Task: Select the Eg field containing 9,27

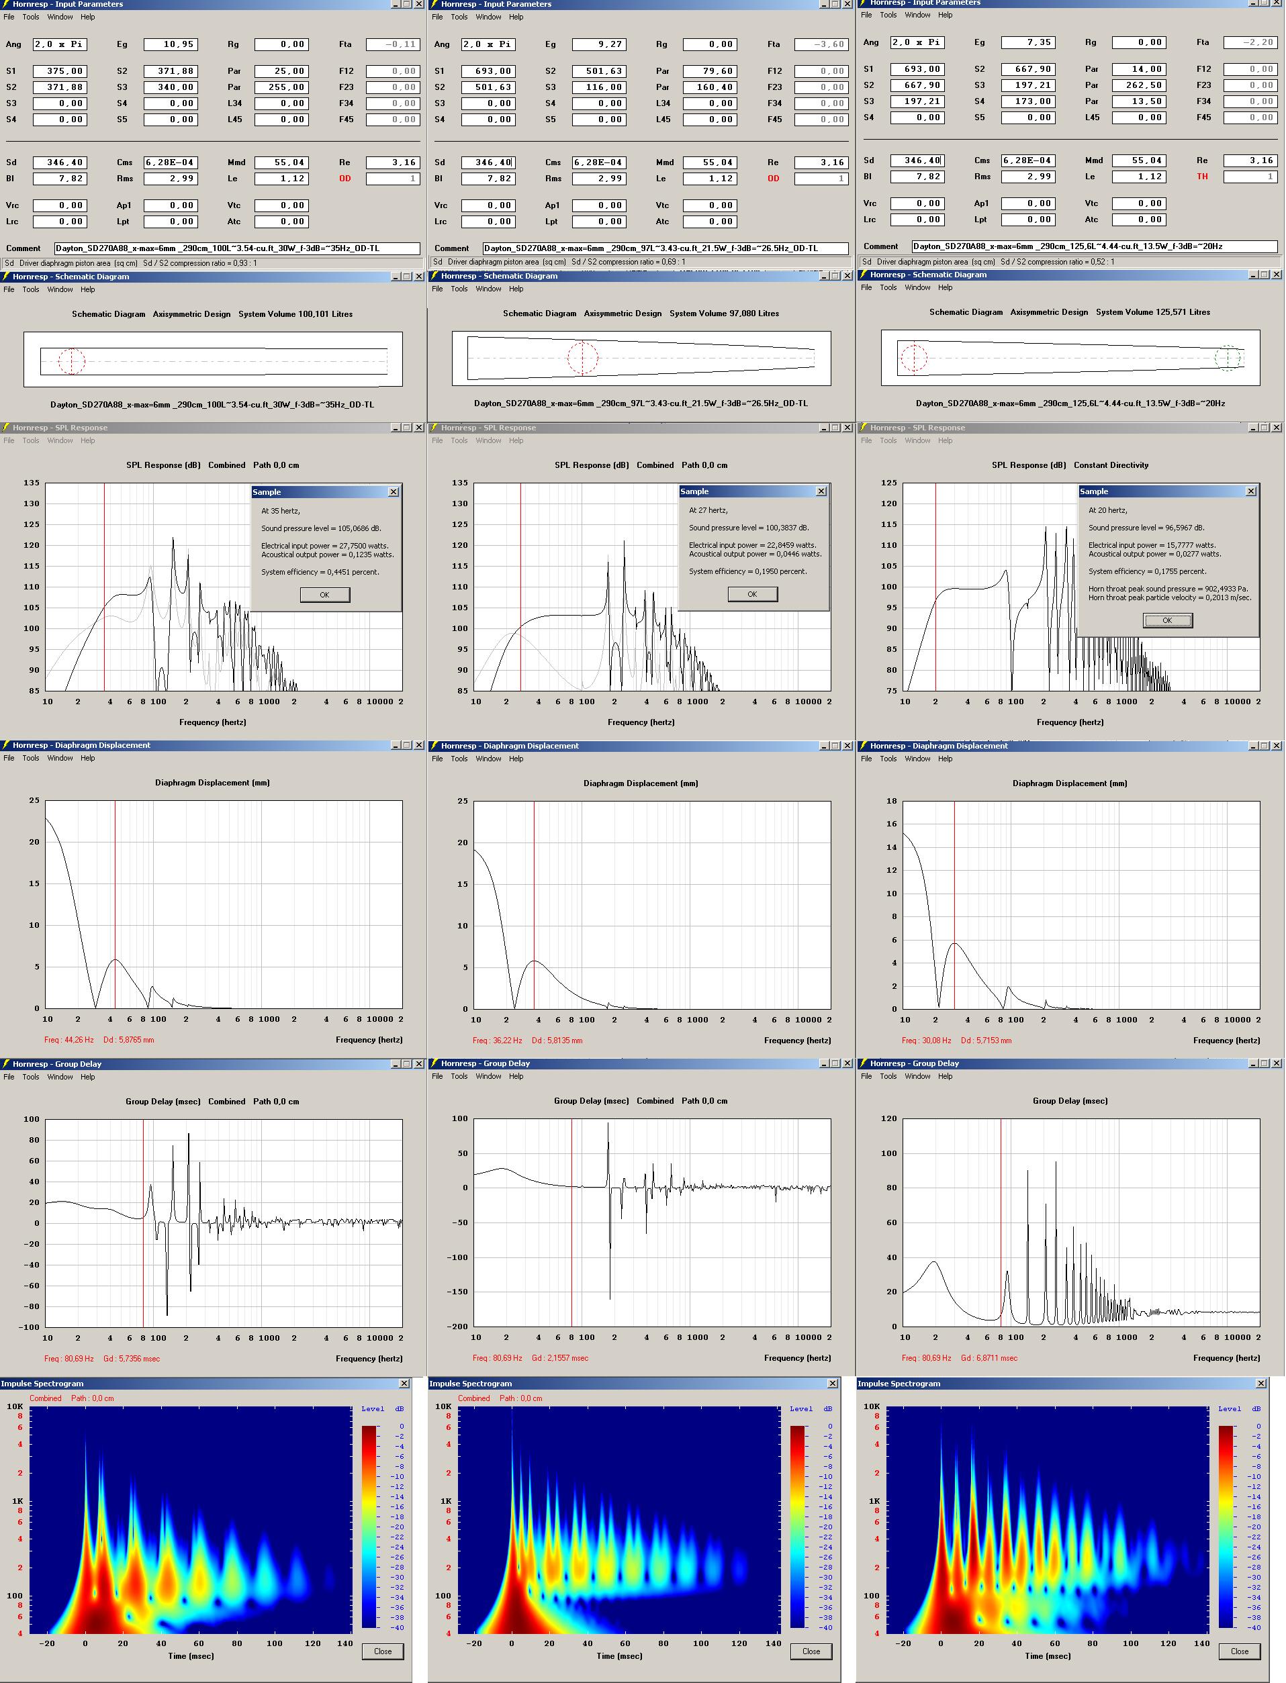Action: 600,44
